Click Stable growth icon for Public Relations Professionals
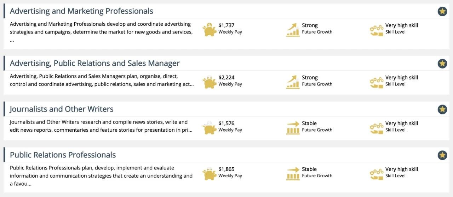This screenshot has width=453, height=197. click(293, 173)
